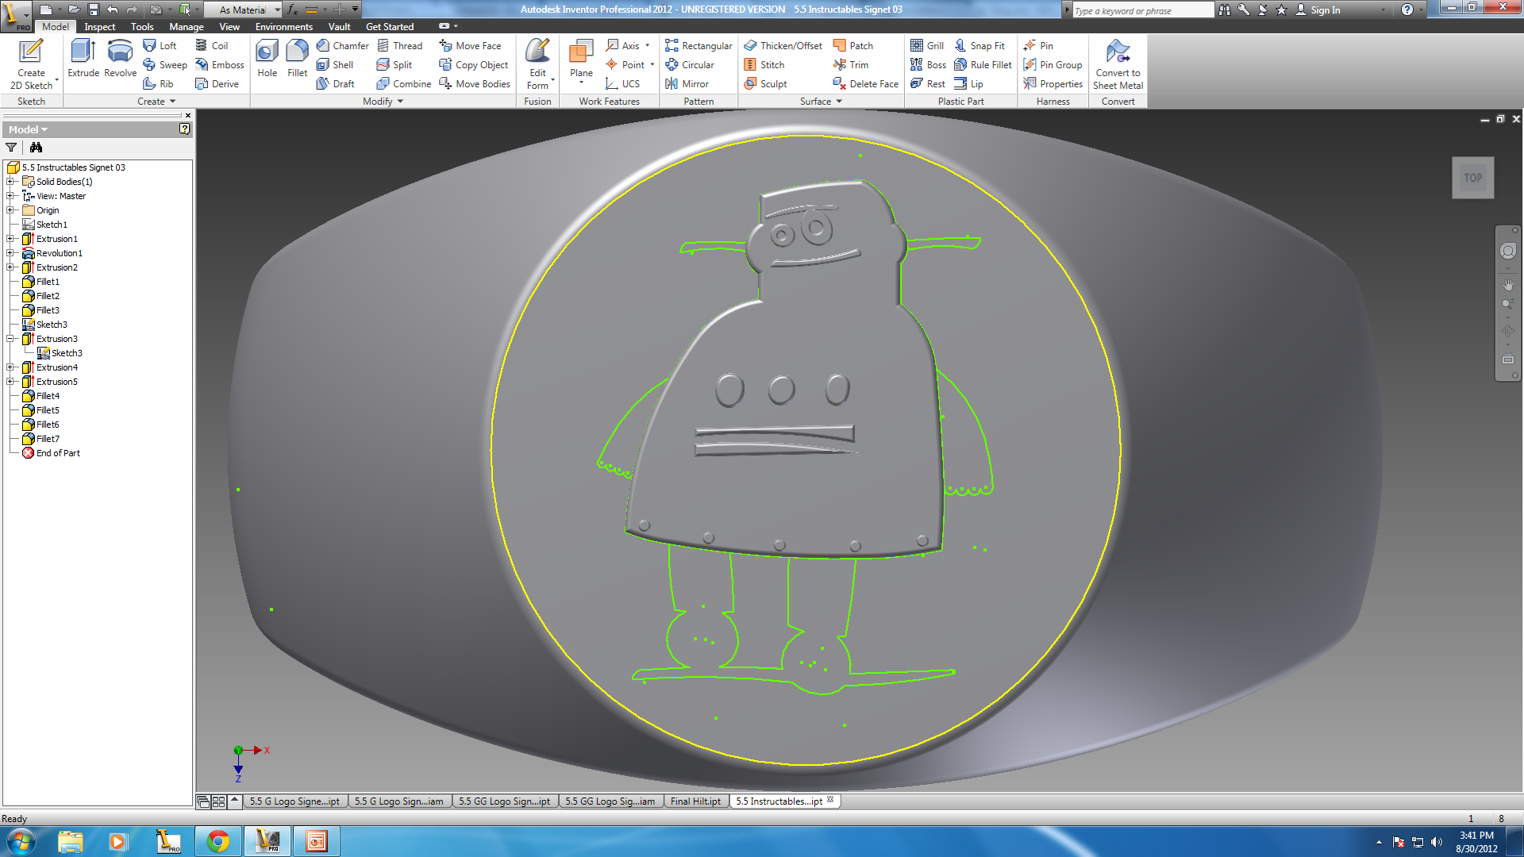Collapse the Extrusion3 node
Screen dimensions: 1524x857
pos(10,339)
